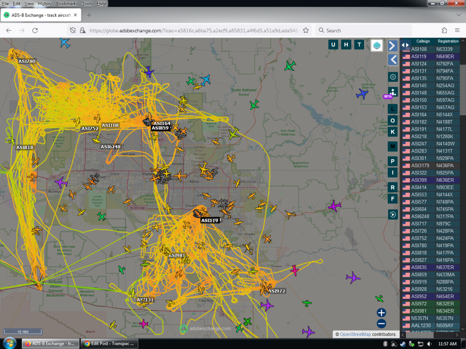This screenshot has height=349, width=466.
Task: Collapse sidebar using left chevron button
Action: tap(393, 60)
